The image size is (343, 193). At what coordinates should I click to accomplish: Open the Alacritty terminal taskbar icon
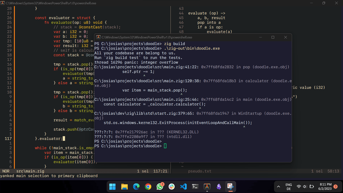(x=207, y=187)
